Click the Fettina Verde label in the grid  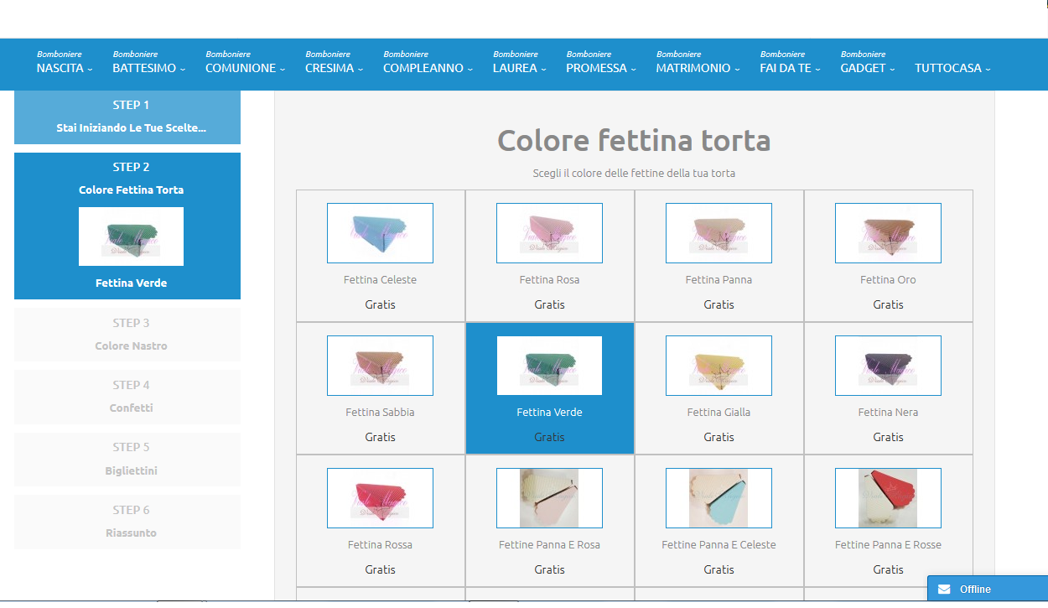549,412
